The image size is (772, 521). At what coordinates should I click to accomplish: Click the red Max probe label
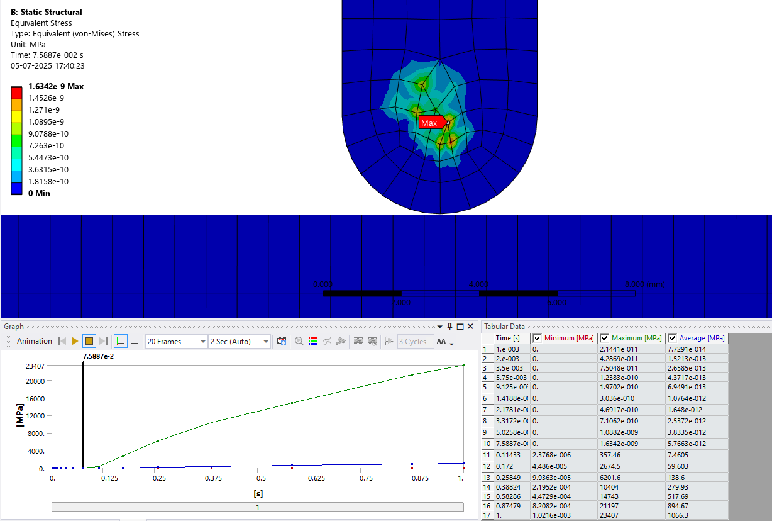[432, 123]
